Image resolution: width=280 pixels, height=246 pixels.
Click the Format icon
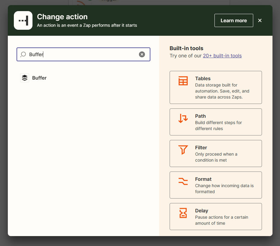[x=183, y=181]
